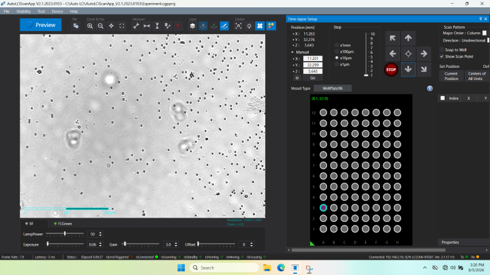
Task: Adjust the Exposure value stepper
Action: [x=100, y=244]
